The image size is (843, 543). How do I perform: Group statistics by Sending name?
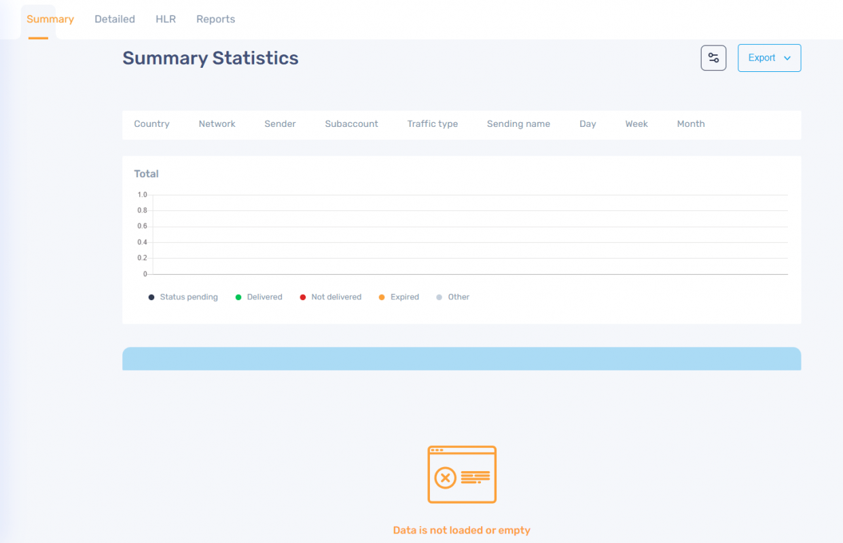point(518,124)
